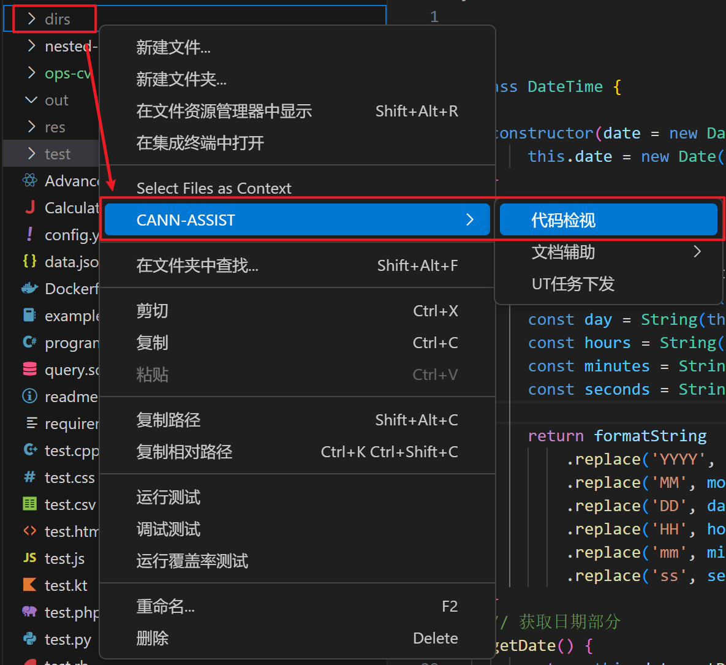Click 在集成终端中打开 menu entry

pos(200,143)
